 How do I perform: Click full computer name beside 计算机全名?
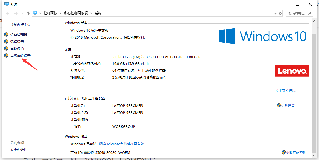(x=127, y=113)
